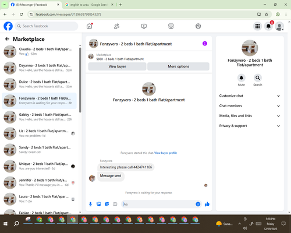Open Chrome three-dot menu
Viewport: 291px width, 233px height.
click(x=286, y=14)
